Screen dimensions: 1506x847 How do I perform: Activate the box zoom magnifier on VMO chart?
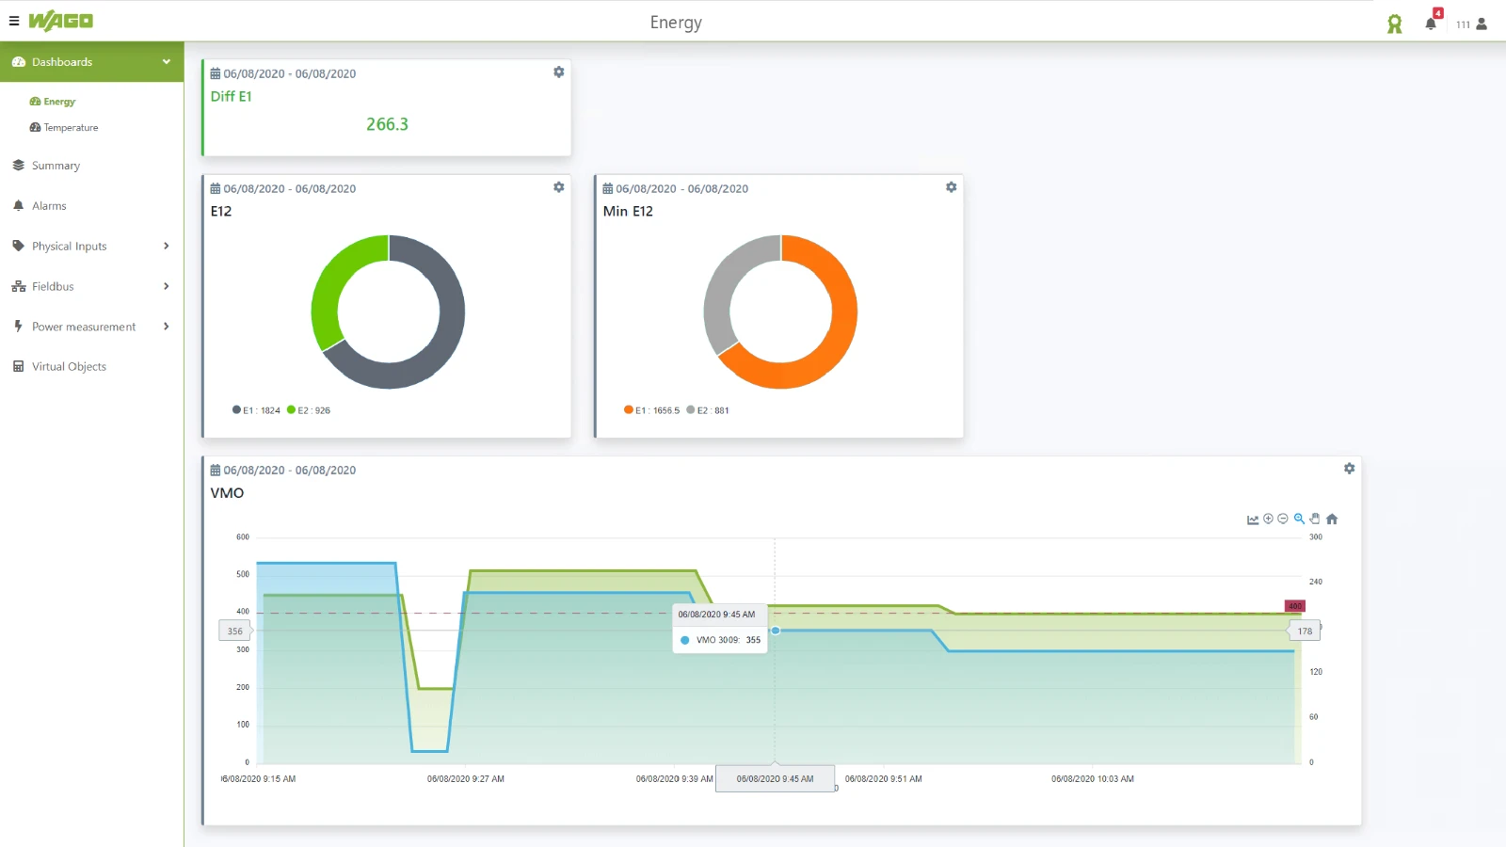pyautogui.click(x=1299, y=519)
